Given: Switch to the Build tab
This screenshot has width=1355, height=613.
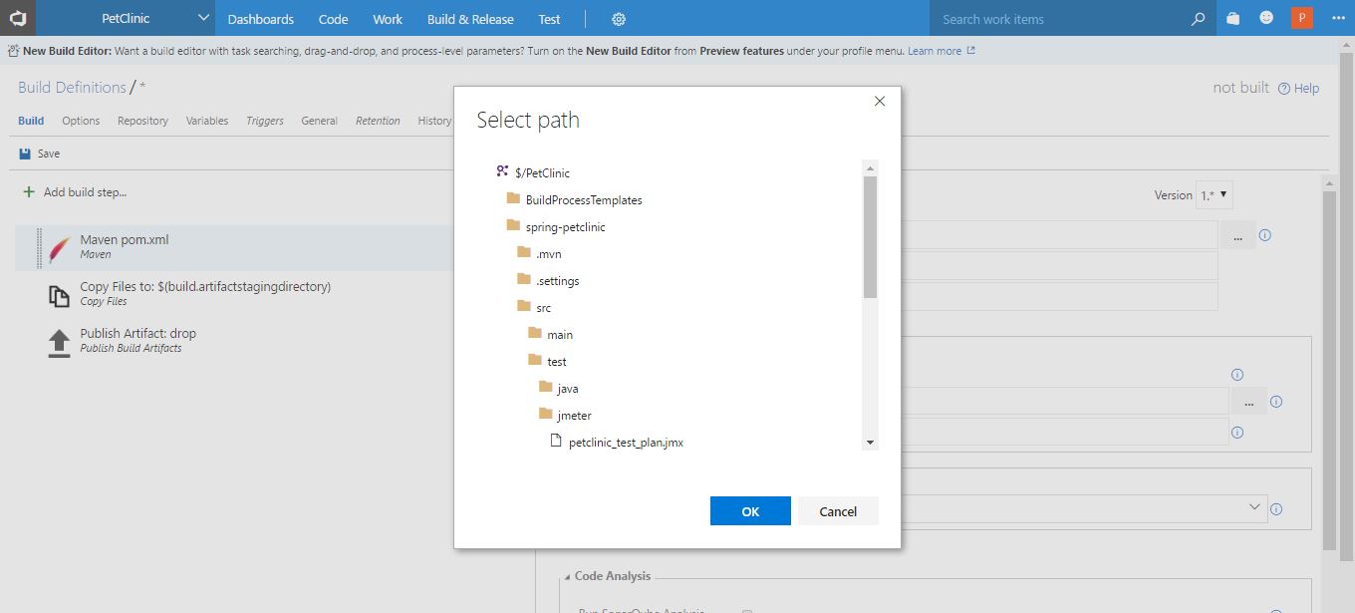Looking at the screenshot, I should tap(31, 121).
